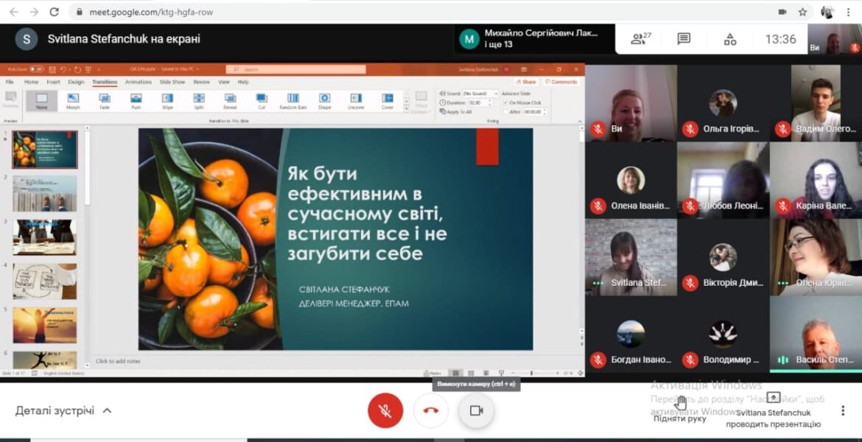This screenshot has height=442, width=862.
Task: Open the Meet activities shapes icon
Action: (x=730, y=39)
